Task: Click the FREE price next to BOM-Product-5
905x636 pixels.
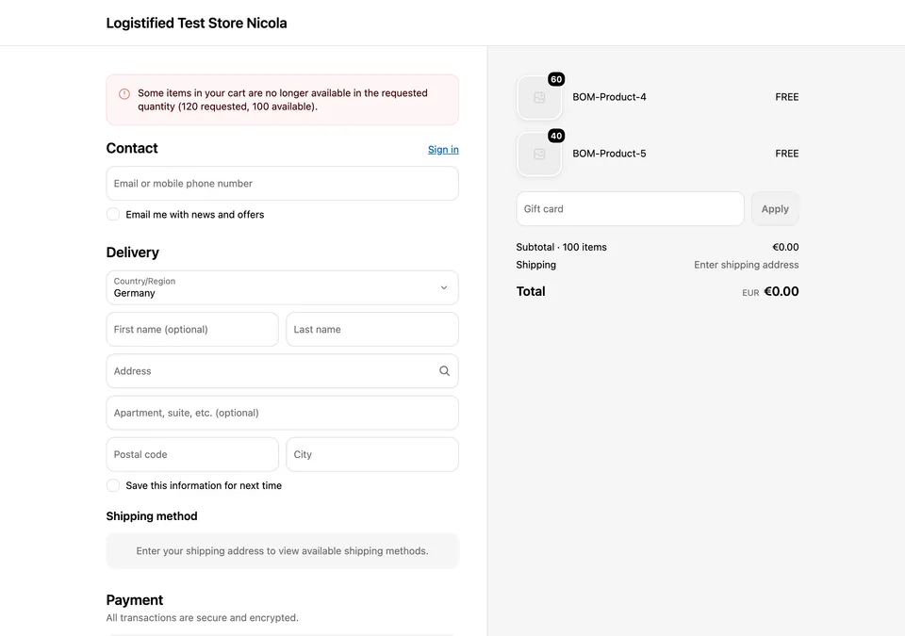Action: point(786,154)
